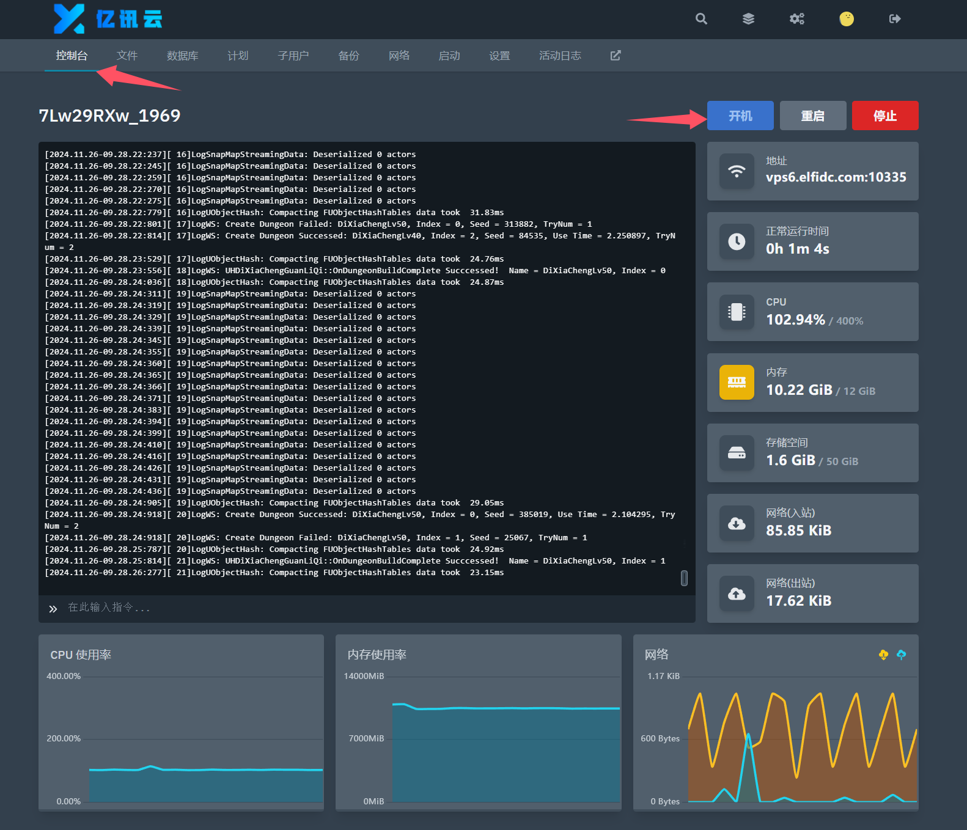Viewport: 967px width, 830px height.
Task: Click the console prompt chevrons icon
Action: point(53,609)
